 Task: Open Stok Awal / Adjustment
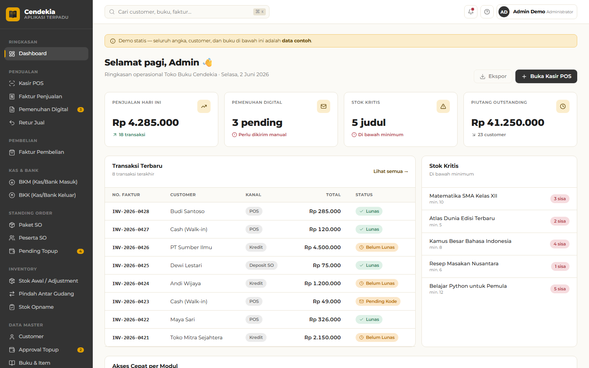(x=46, y=281)
